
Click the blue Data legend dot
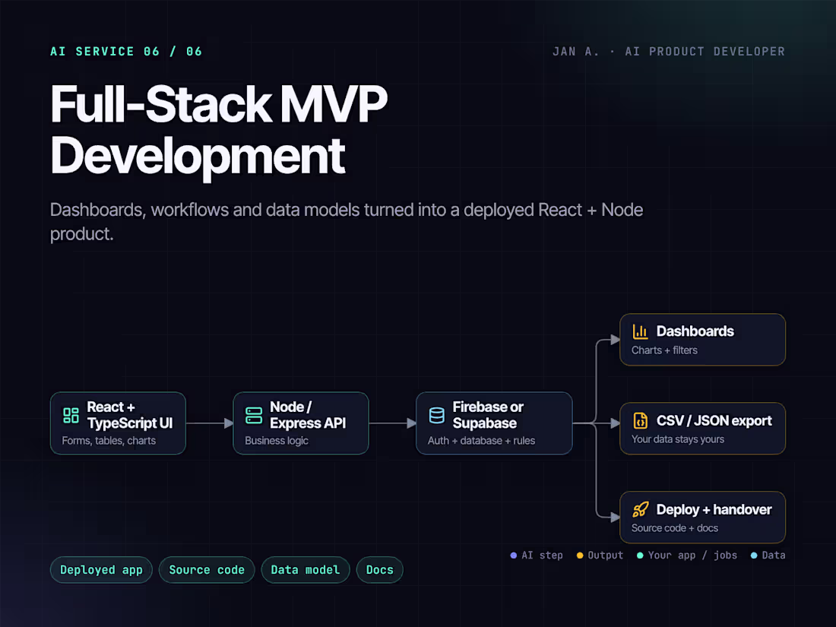click(754, 556)
